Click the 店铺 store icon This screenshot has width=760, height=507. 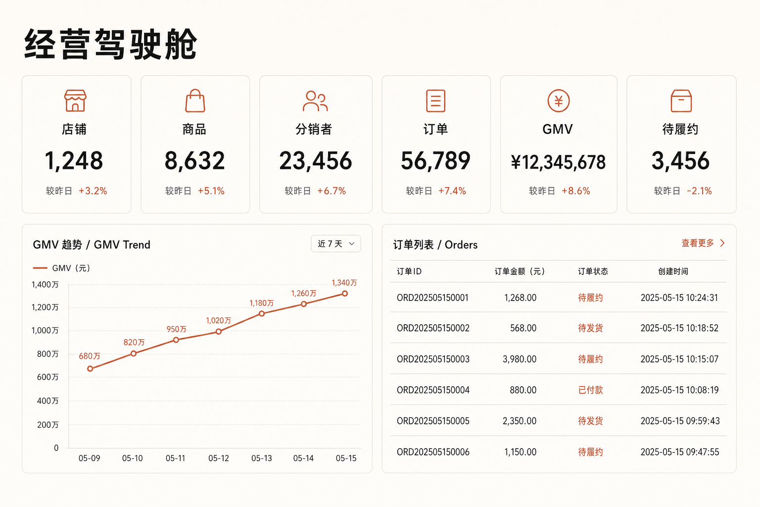point(75,101)
